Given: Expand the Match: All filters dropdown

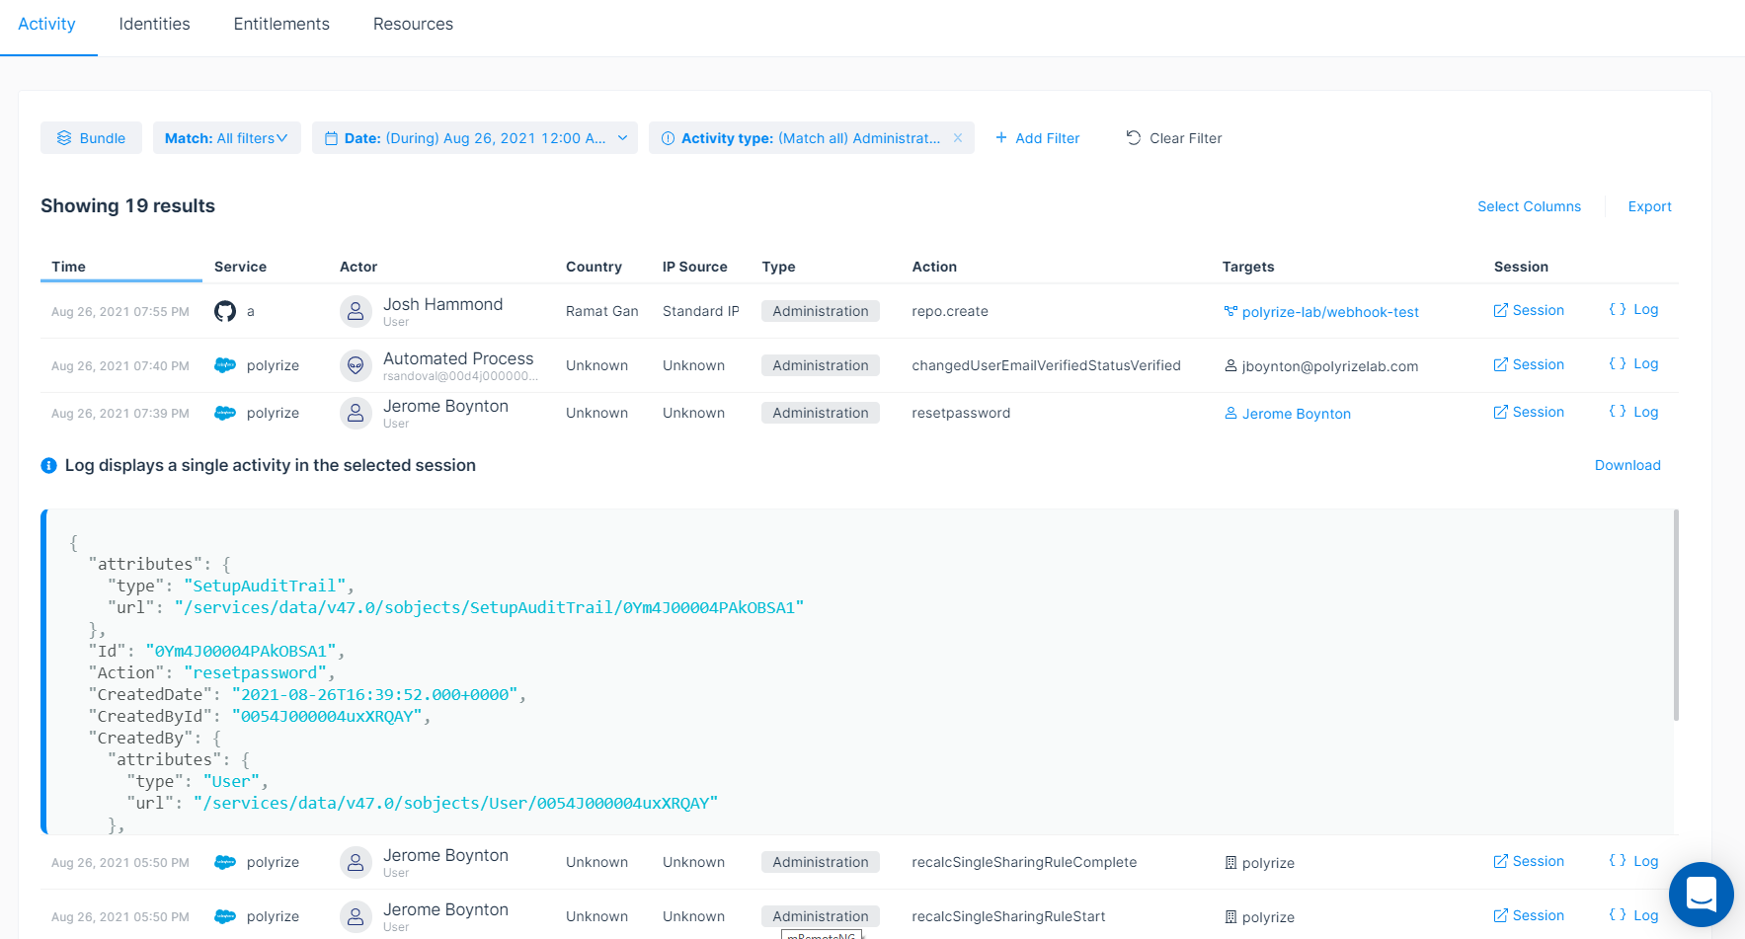Looking at the screenshot, I should [226, 138].
